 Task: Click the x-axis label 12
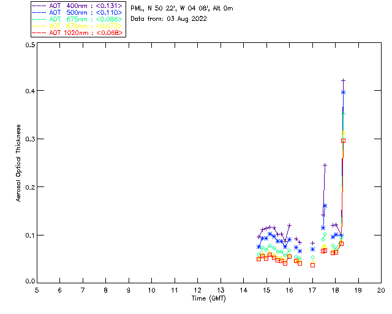(197, 290)
